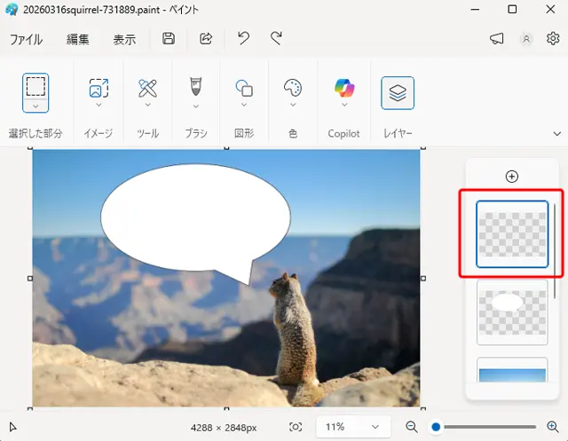Expand the 図形 dropdown arrow
The width and height of the screenshot is (568, 441).
(x=244, y=105)
